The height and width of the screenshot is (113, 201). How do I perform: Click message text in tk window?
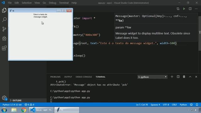point(41,15)
